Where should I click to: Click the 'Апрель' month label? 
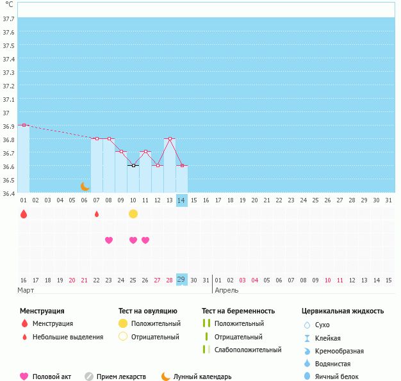[227, 290]
